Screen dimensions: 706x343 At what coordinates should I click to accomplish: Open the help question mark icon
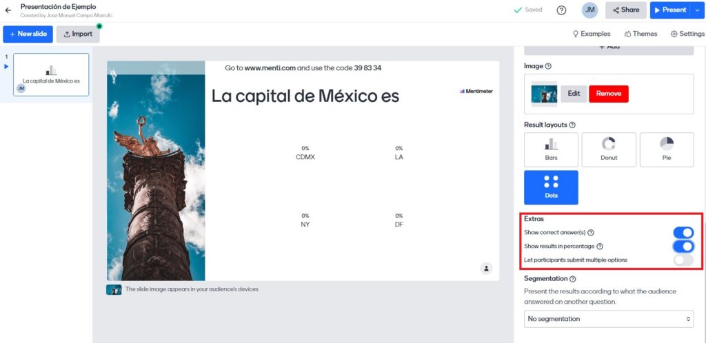[561, 10]
